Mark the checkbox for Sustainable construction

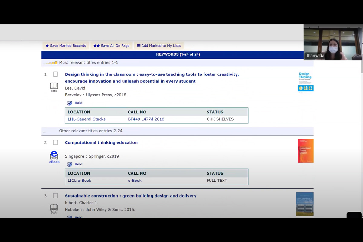(x=55, y=196)
